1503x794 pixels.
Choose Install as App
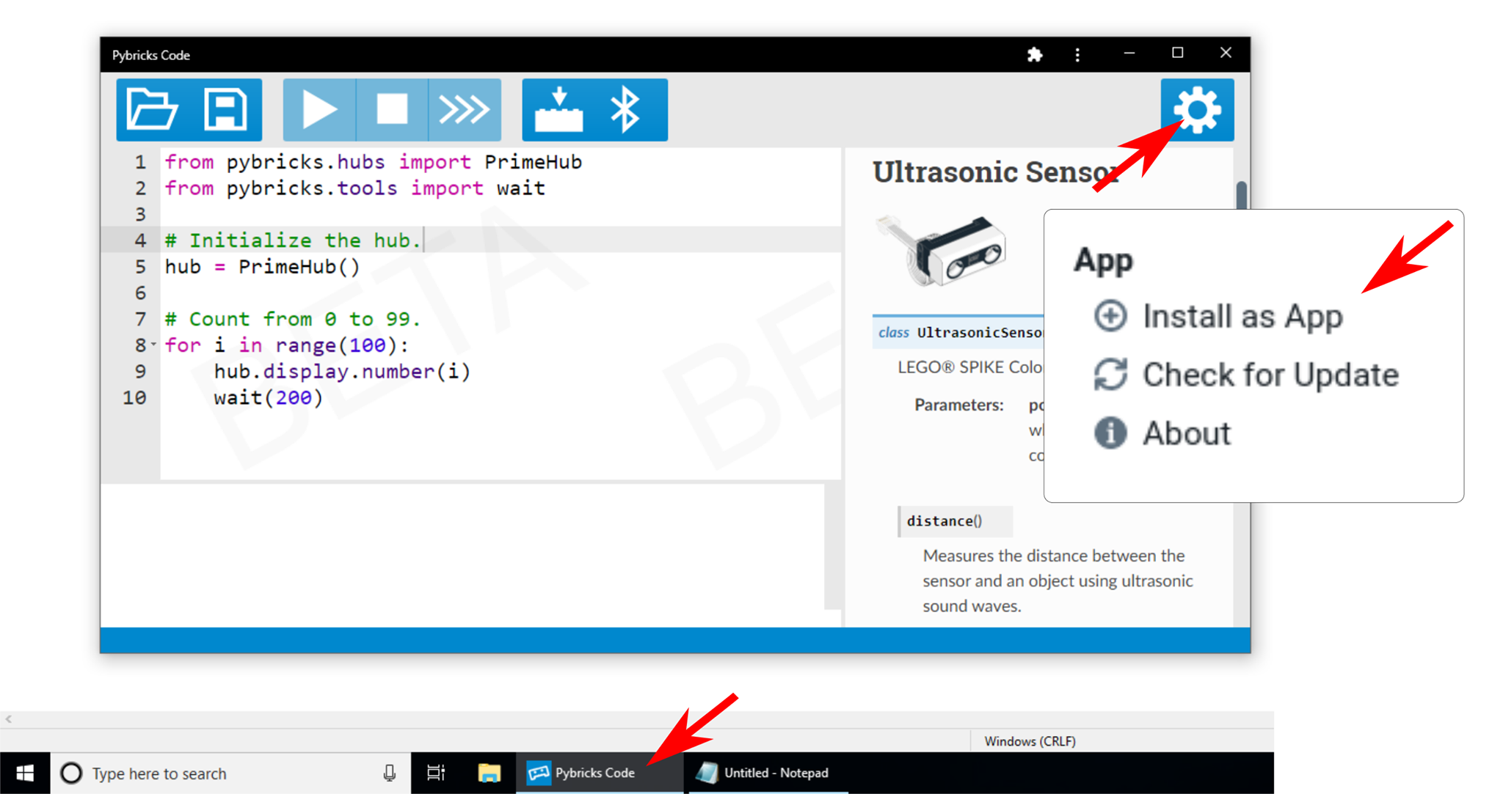coord(1218,317)
